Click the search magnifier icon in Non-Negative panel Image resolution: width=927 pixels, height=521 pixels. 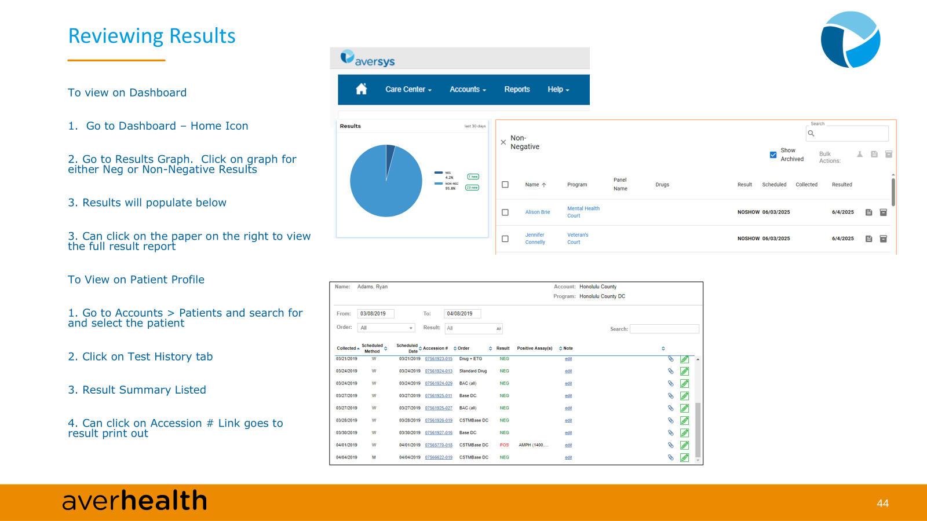811,133
